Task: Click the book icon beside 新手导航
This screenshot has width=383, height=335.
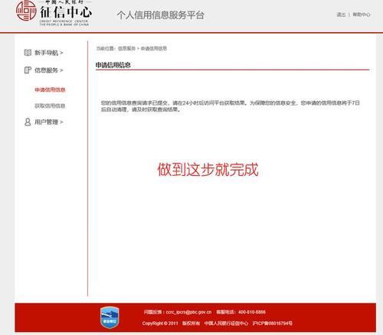Action: pos(28,53)
